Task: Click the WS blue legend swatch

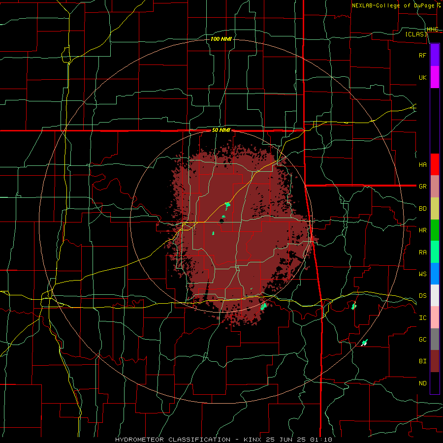Action: (435, 274)
